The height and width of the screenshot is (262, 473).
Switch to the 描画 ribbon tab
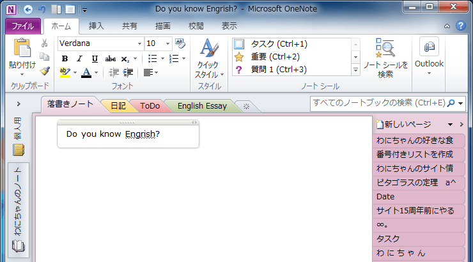click(x=163, y=26)
